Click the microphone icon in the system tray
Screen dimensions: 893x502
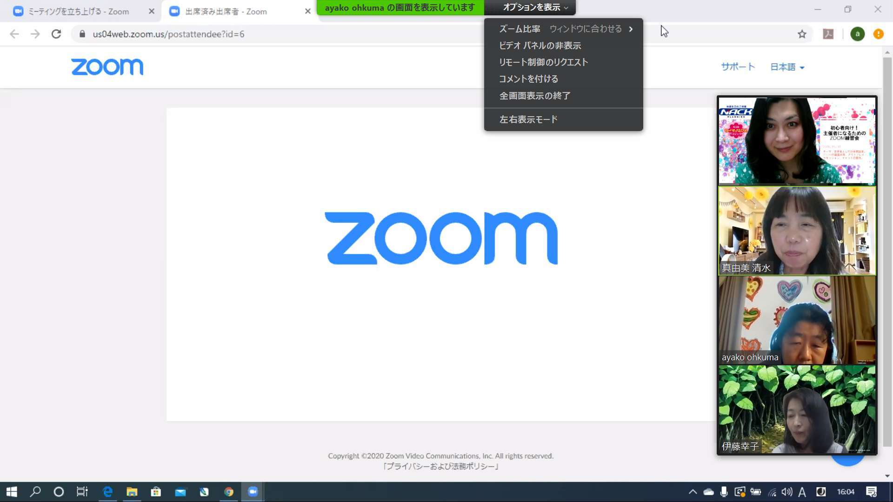pyautogui.click(x=724, y=492)
